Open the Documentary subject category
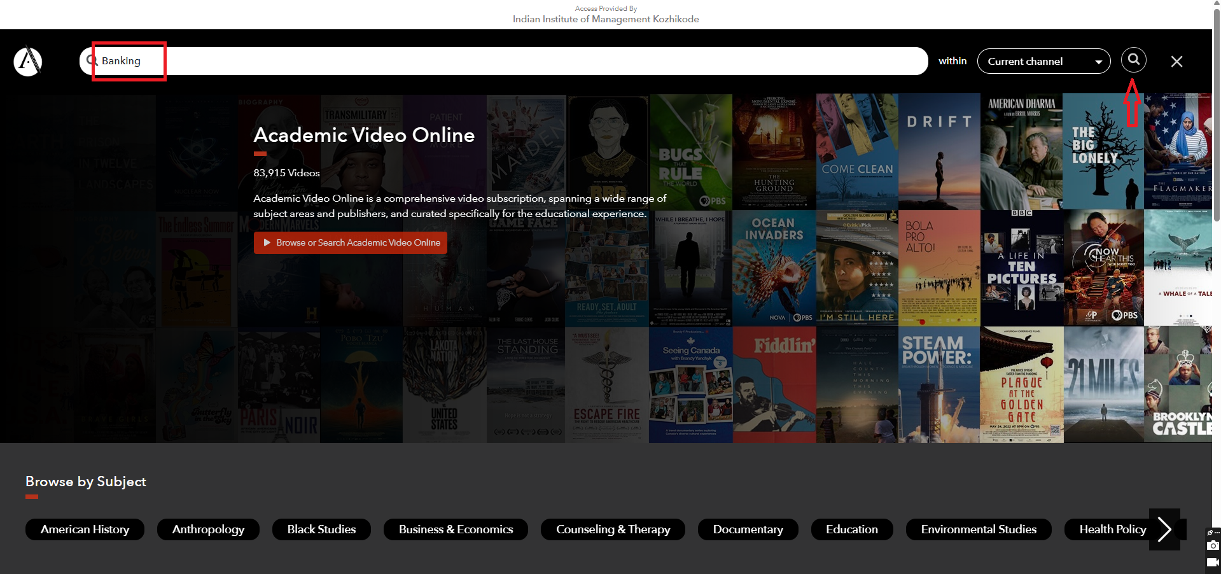The image size is (1221, 574). click(x=748, y=529)
